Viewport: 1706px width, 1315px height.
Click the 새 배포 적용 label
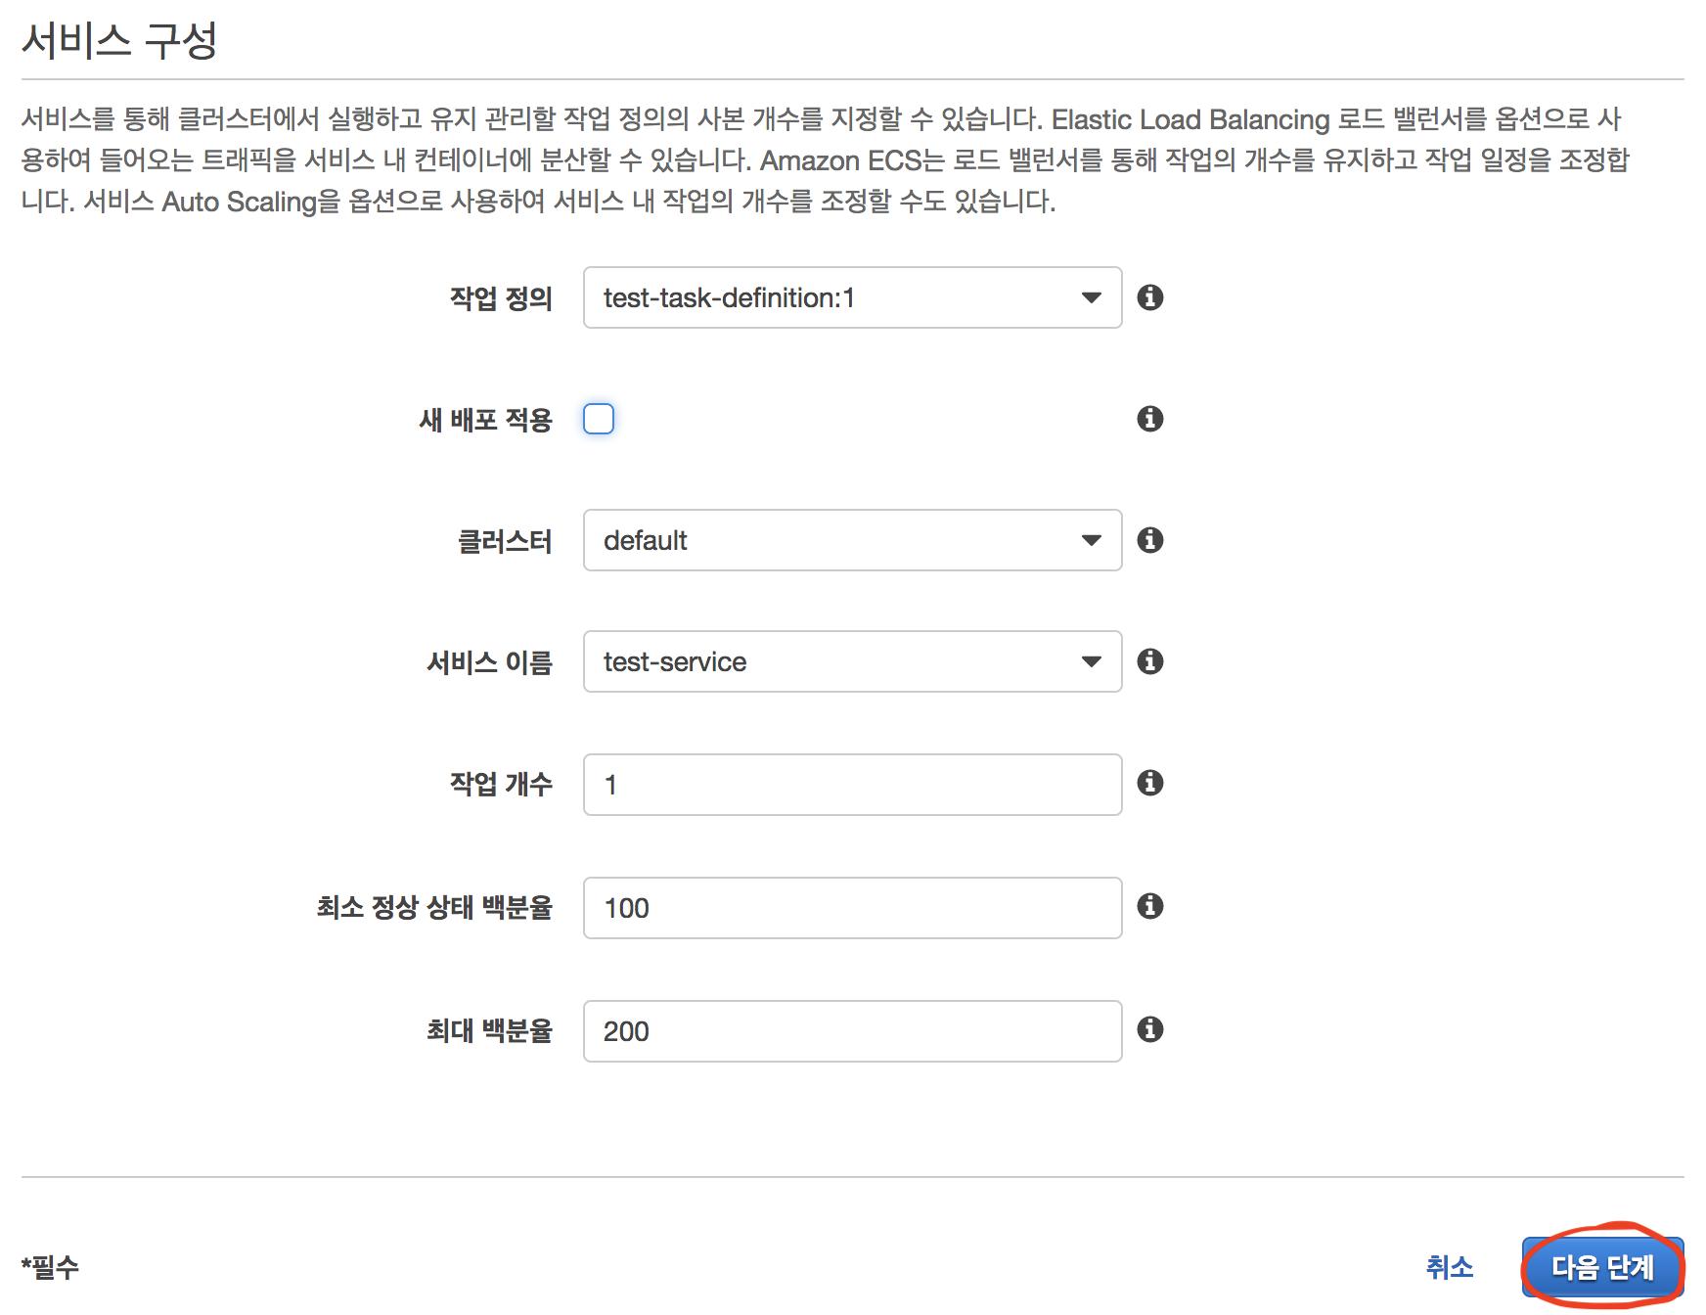click(x=485, y=420)
